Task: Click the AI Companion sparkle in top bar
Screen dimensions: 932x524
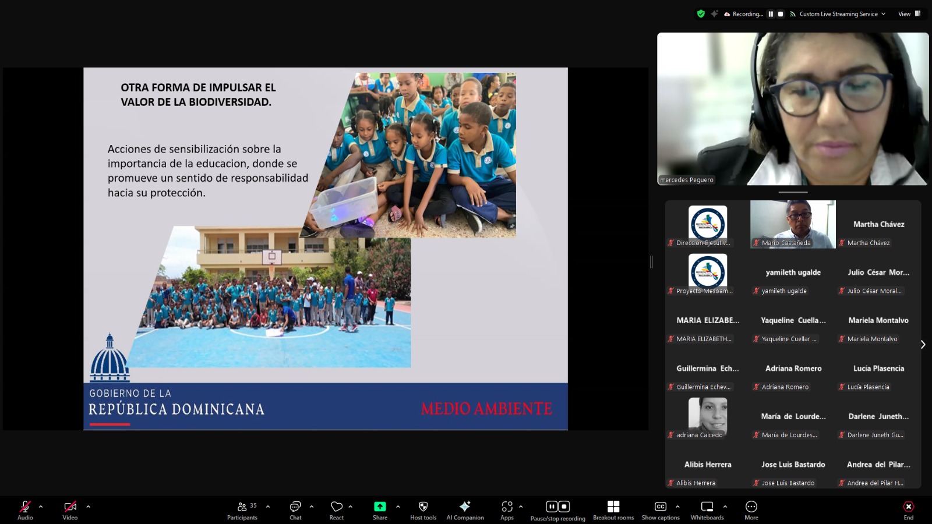Action: tap(714, 14)
